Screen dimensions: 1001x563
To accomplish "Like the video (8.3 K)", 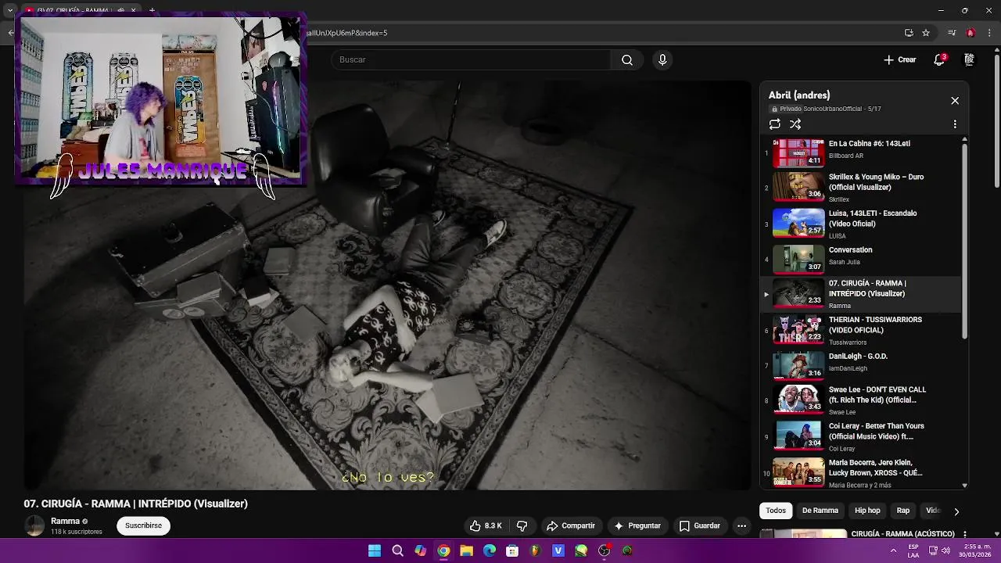I will pyautogui.click(x=486, y=526).
